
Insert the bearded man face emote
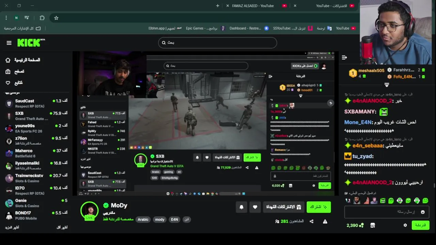(357, 201)
